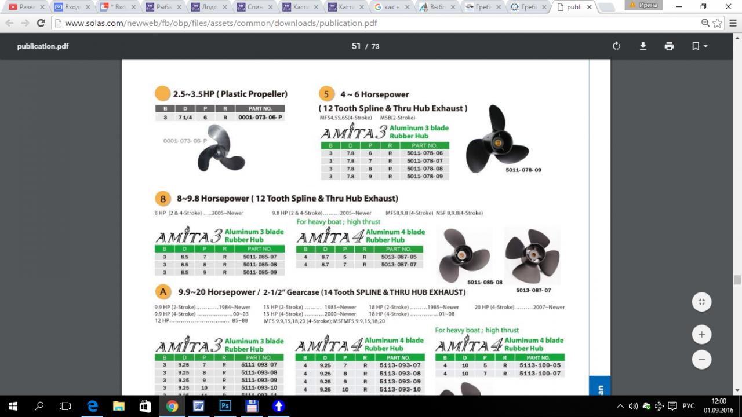Rotate the PDF clockwise
Image resolution: width=742 pixels, height=417 pixels.
click(x=616, y=46)
